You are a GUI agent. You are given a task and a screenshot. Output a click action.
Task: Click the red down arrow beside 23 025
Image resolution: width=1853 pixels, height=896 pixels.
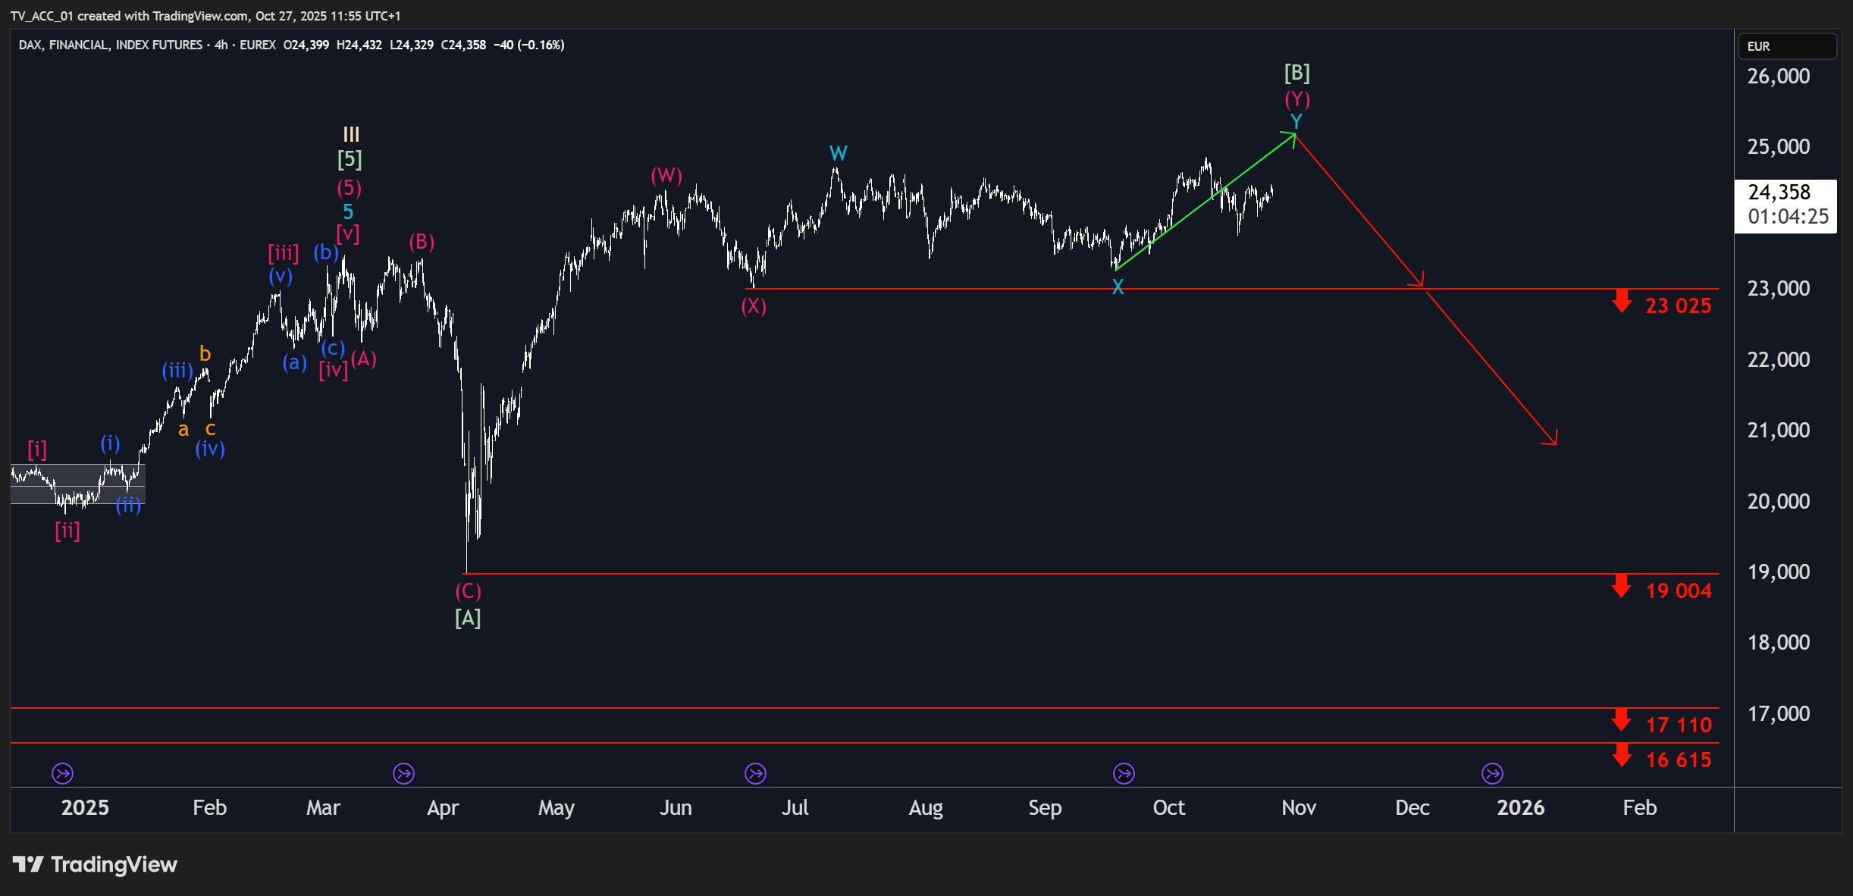[1622, 301]
